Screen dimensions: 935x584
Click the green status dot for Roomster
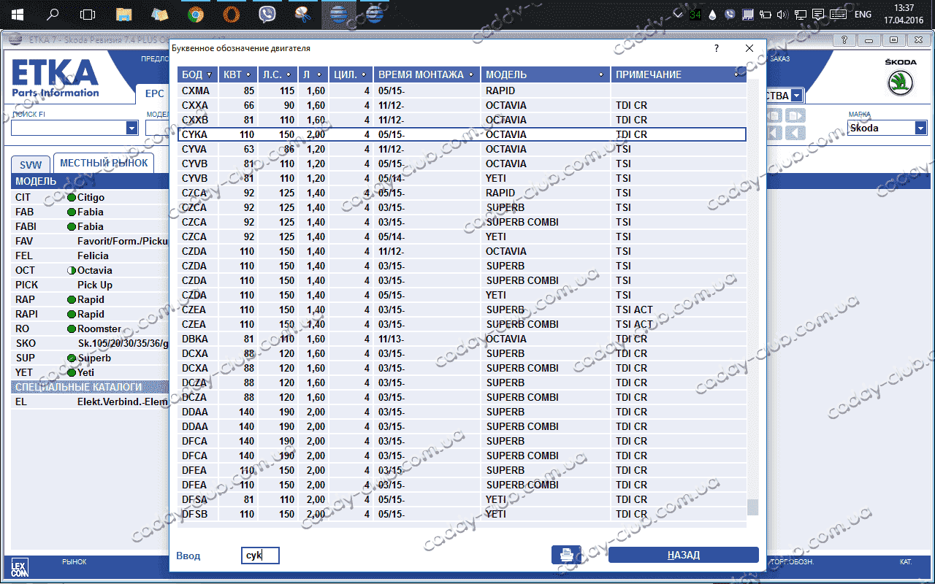[72, 329]
